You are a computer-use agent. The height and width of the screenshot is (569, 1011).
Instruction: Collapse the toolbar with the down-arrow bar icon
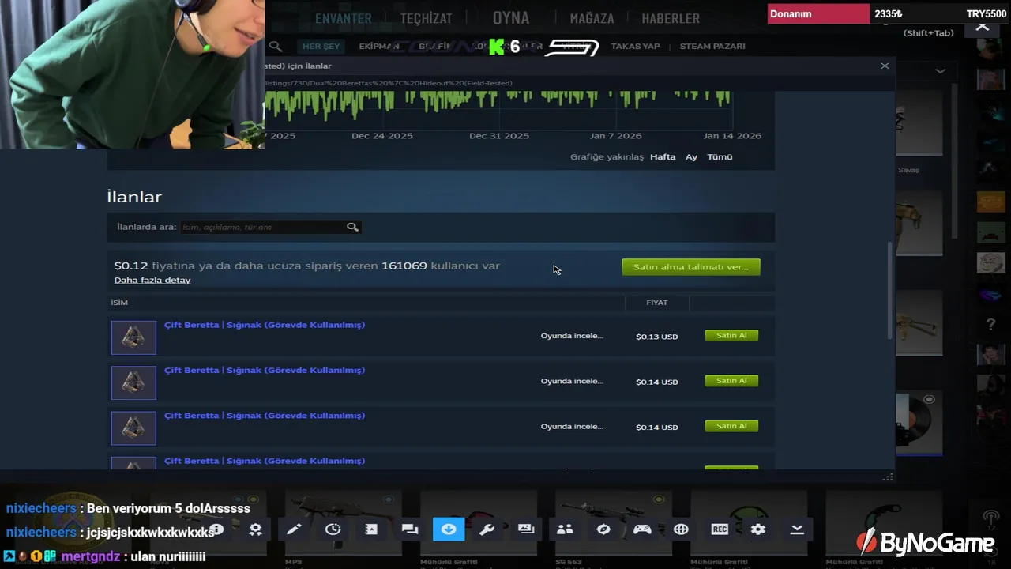click(x=797, y=529)
